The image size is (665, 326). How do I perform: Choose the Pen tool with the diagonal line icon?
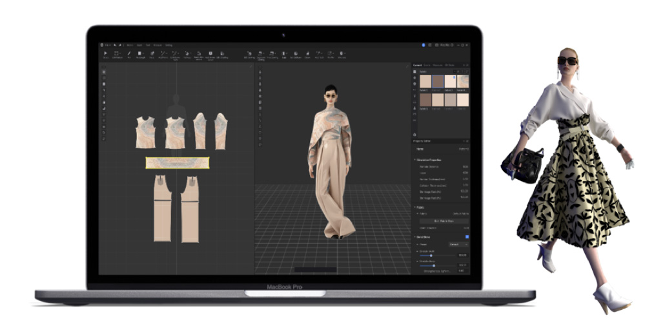129,53
